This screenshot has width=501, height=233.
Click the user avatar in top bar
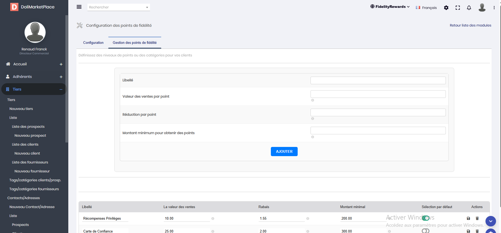(482, 7)
